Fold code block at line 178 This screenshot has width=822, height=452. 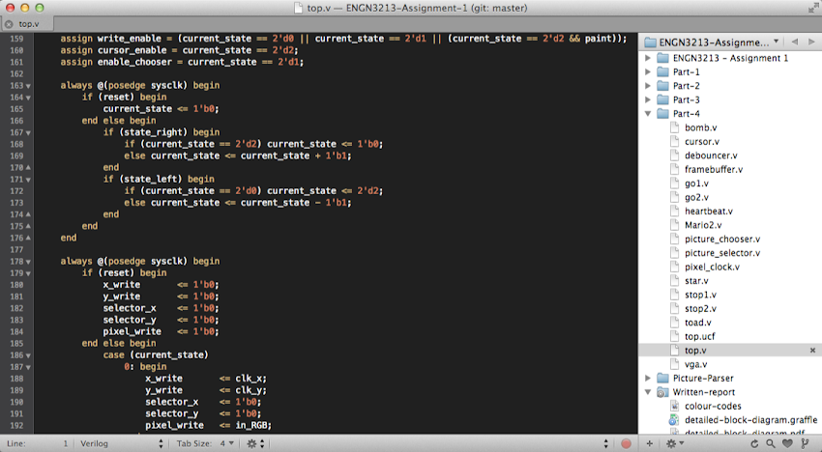[28, 262]
